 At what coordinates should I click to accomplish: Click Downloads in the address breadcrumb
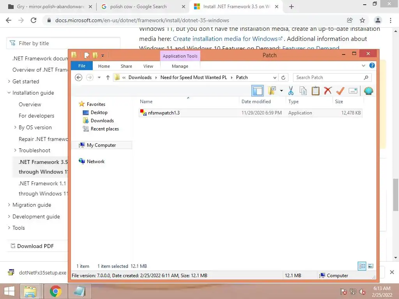click(140, 77)
